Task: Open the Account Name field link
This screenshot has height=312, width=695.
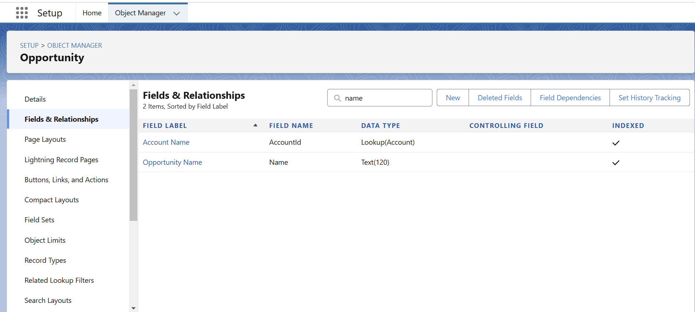Action: coord(166,142)
